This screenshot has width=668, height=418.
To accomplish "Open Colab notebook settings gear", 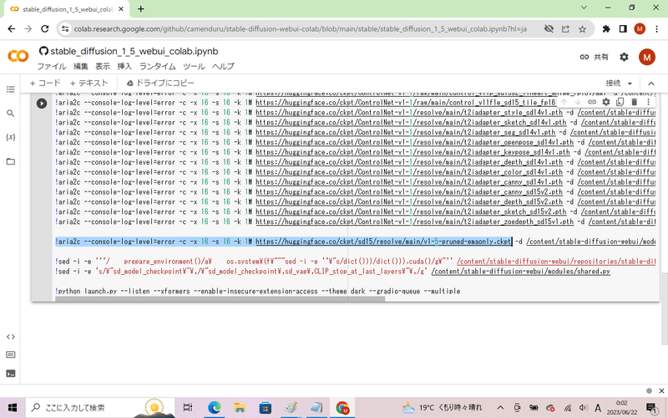I will point(624,57).
